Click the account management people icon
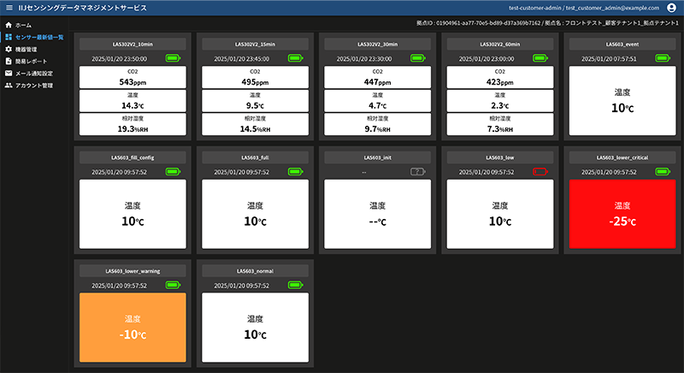 (x=9, y=86)
